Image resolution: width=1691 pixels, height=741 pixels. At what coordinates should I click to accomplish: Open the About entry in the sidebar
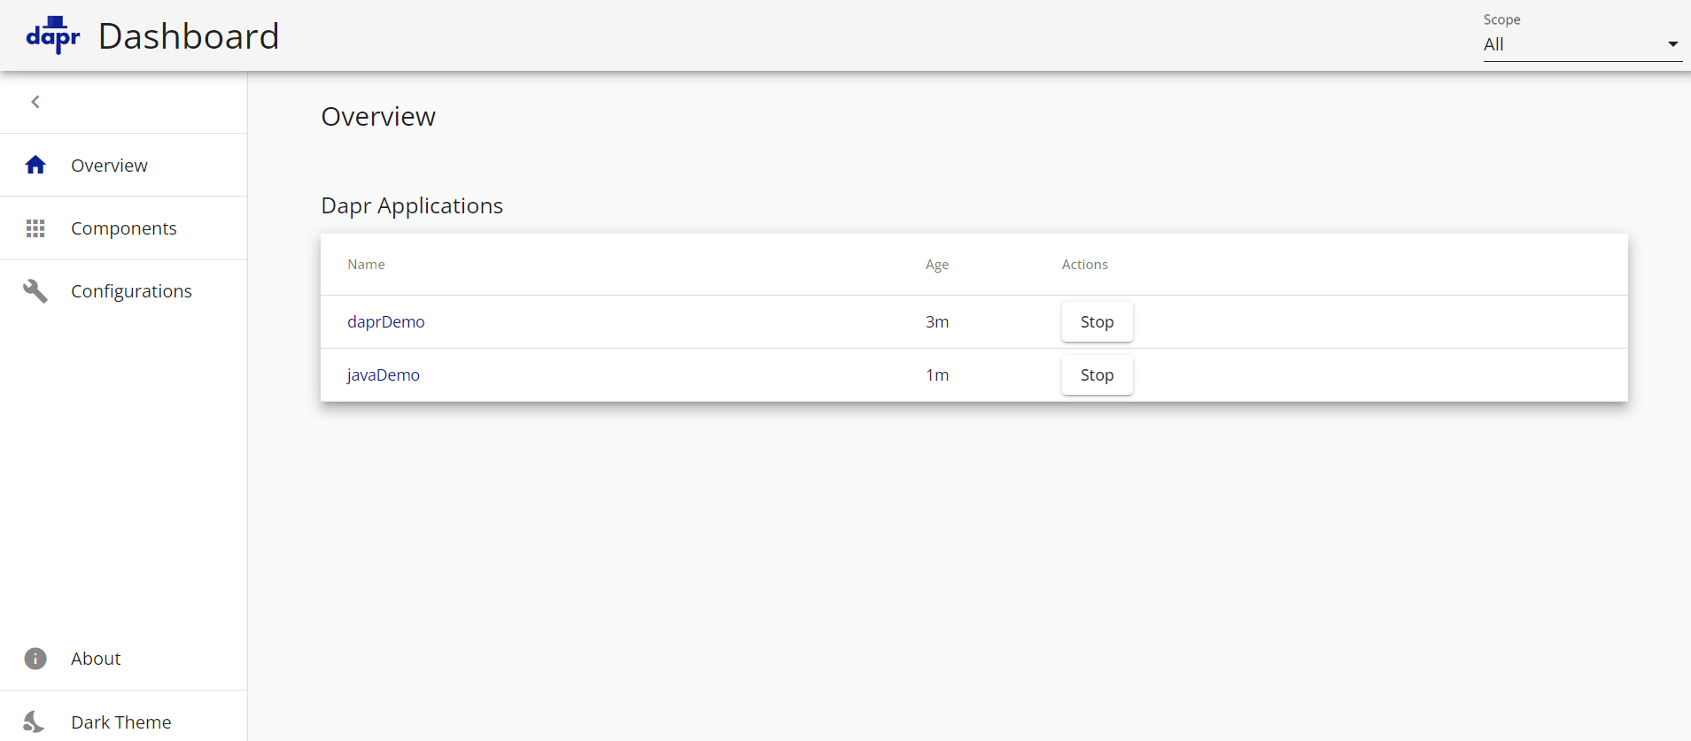(123, 659)
